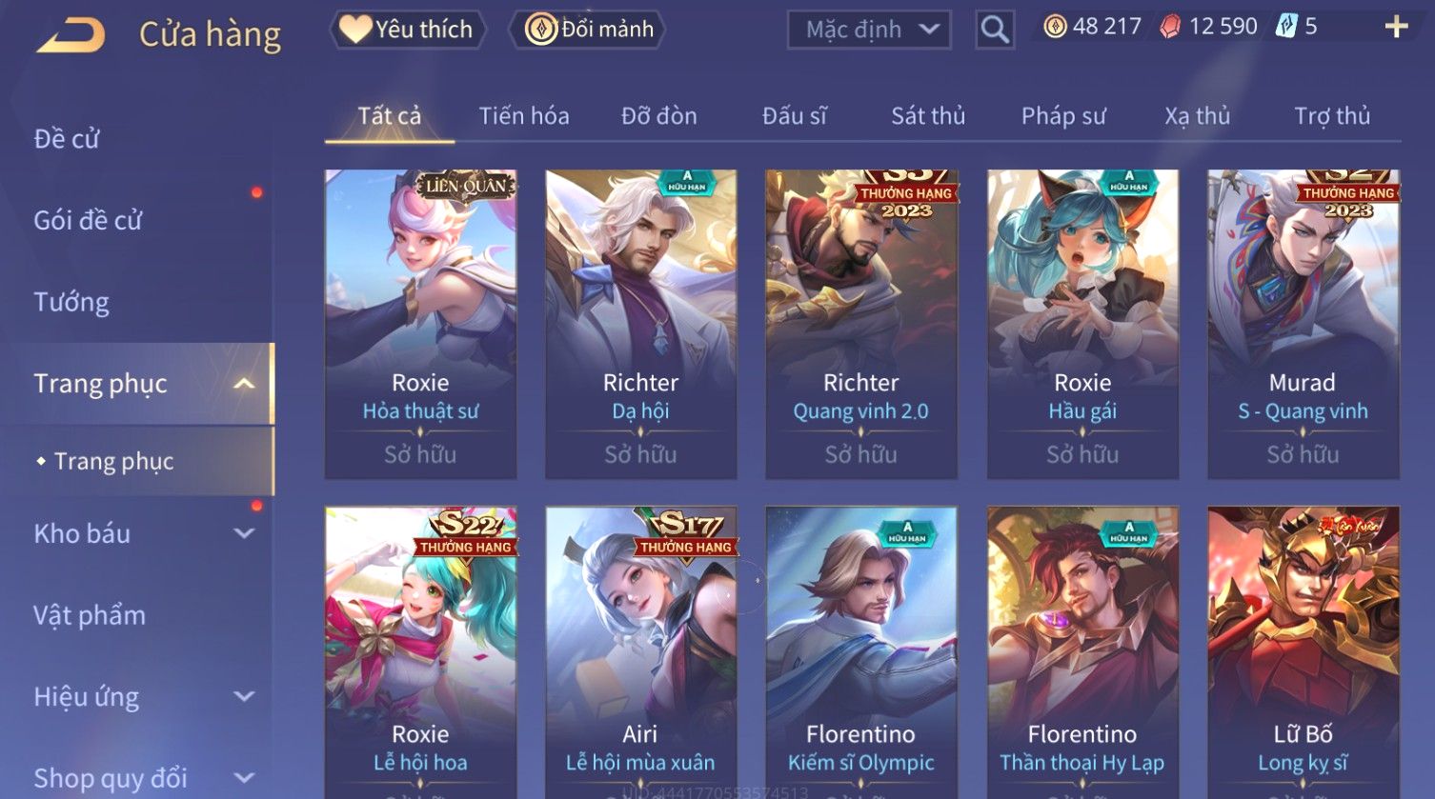Viewport: 1435px width, 799px height.
Task: Tap the blue ticket currency icon
Action: [1286, 26]
